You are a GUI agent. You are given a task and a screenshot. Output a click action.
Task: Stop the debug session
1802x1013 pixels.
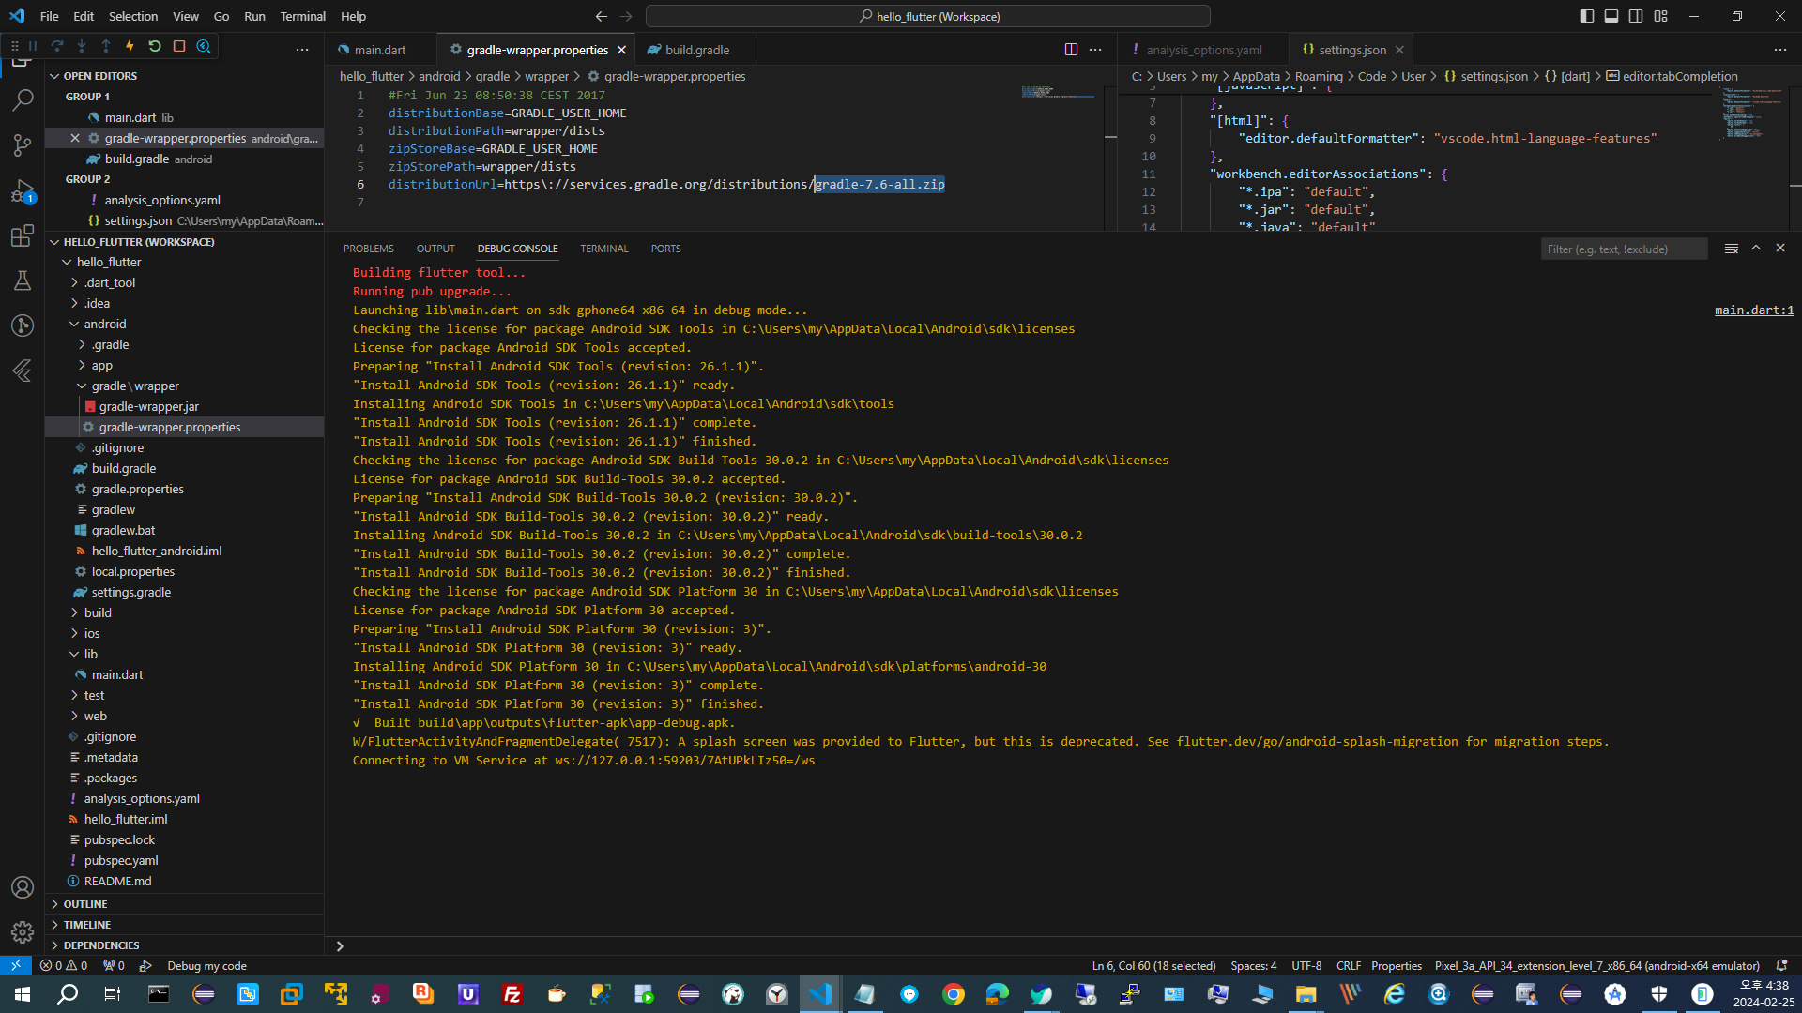(x=179, y=46)
